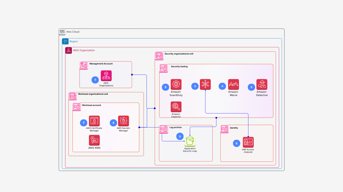343x192 pixels.
Task: Select 'AWS Organizations' caption under the service icon
Action: click(106, 84)
